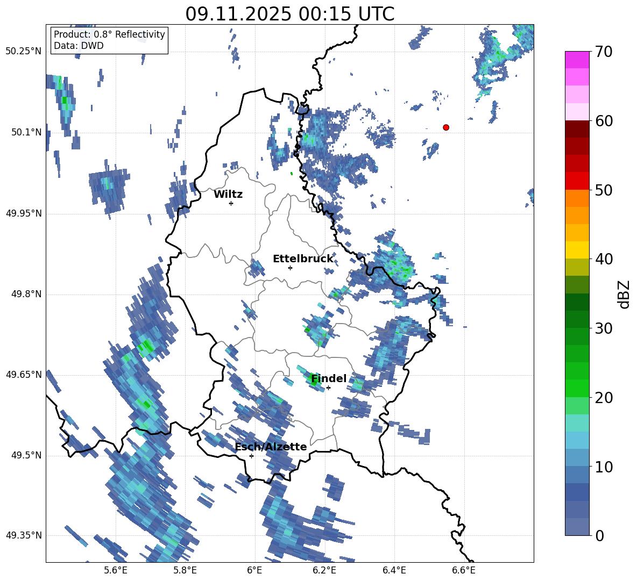Screen dimensions: 637x581
Task: Click the Data: DWD text
Action: pyautogui.click(x=79, y=46)
